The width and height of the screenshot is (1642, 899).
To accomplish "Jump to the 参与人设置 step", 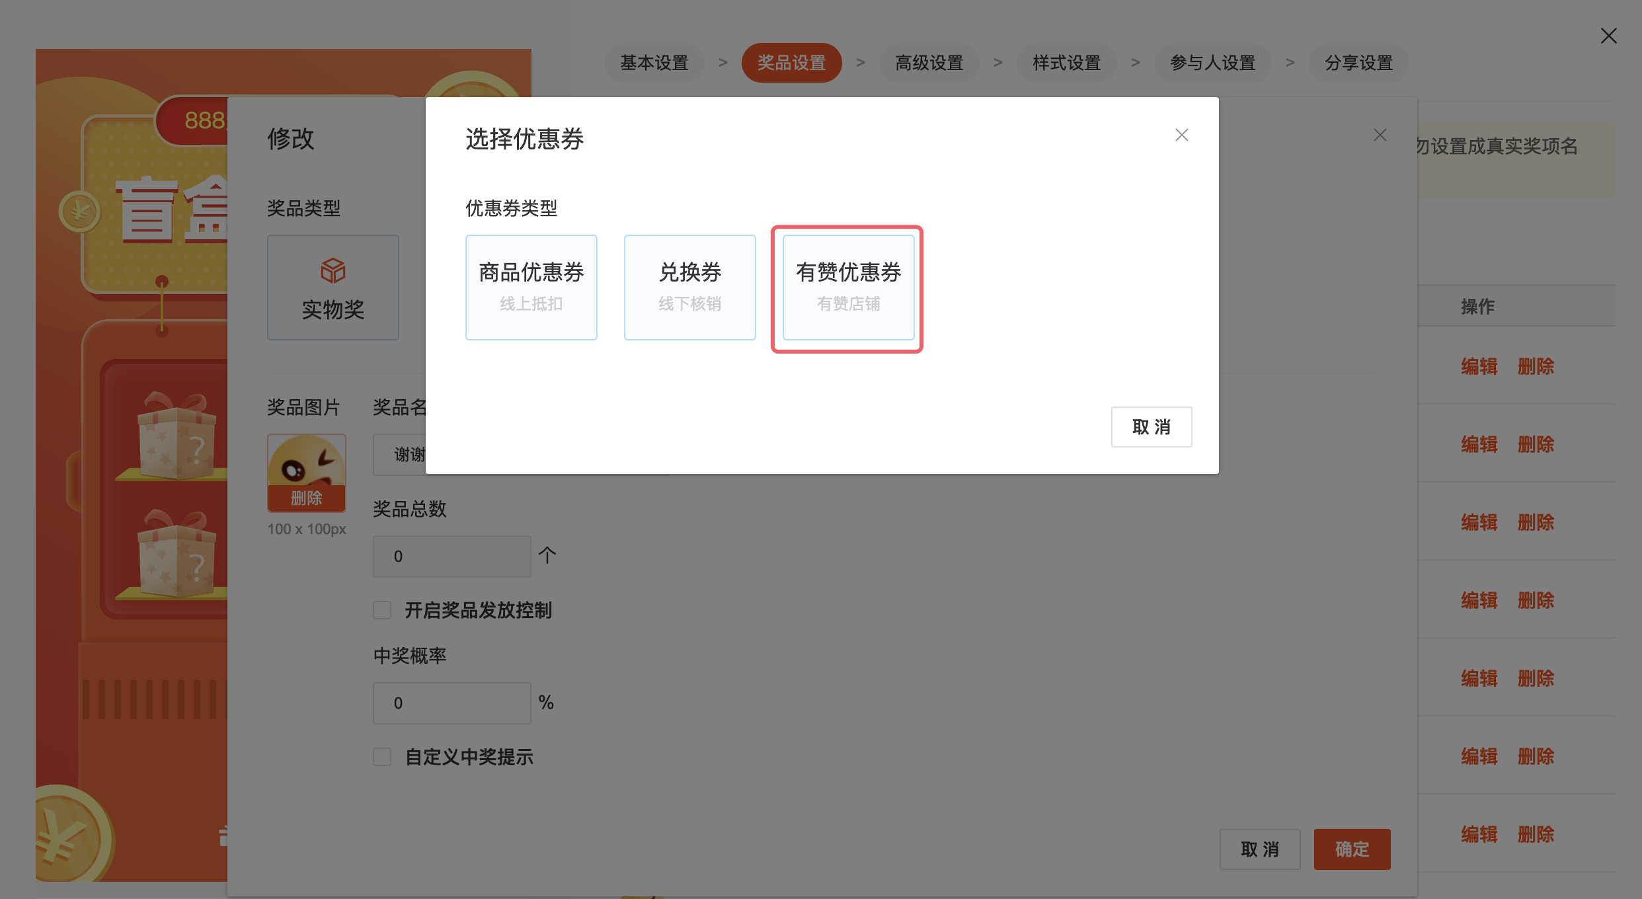I will pos(1212,63).
